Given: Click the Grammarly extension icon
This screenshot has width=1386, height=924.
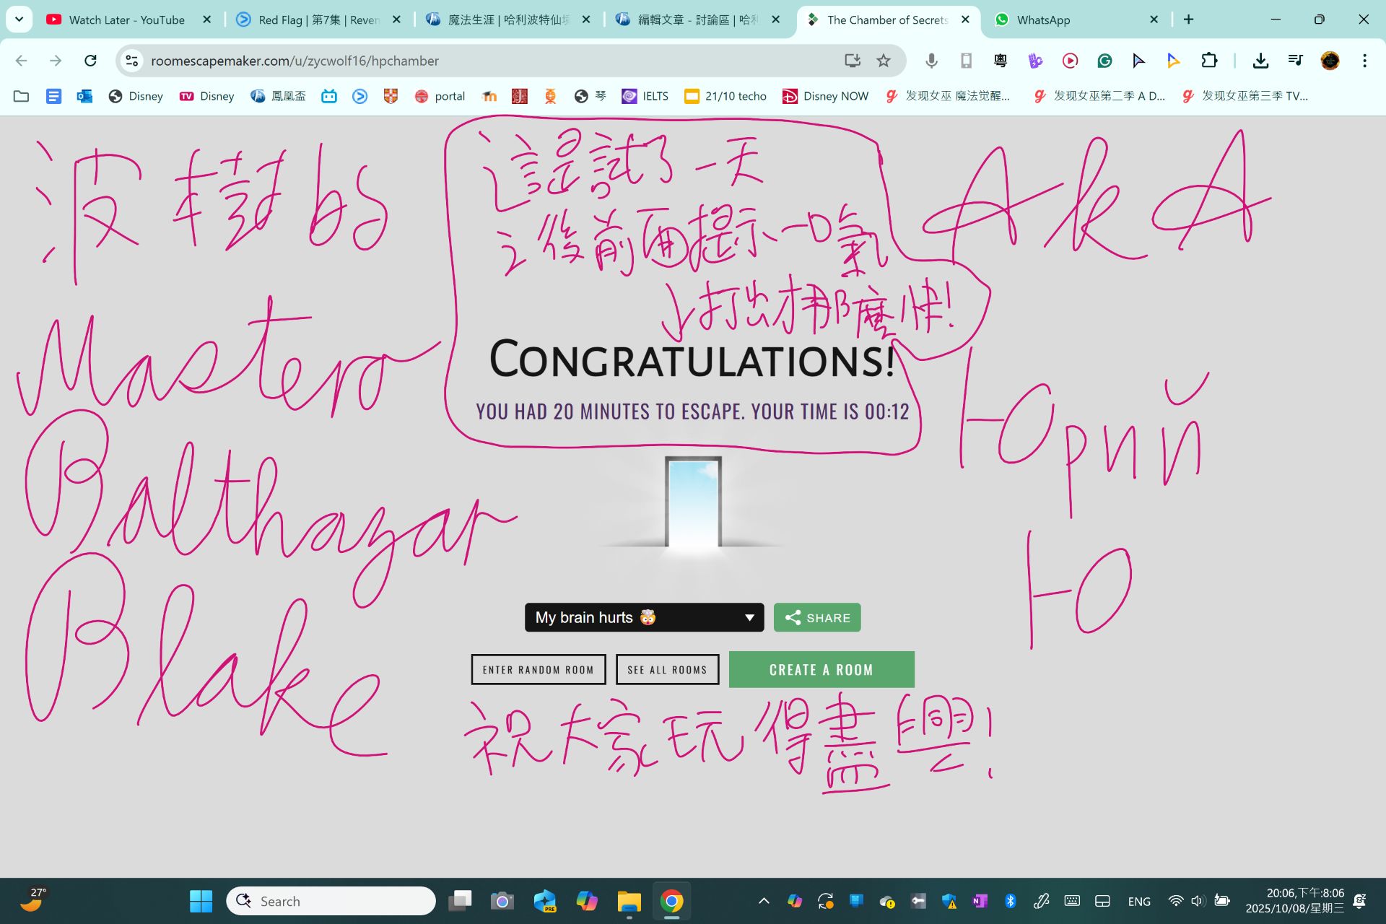Looking at the screenshot, I should [1104, 61].
